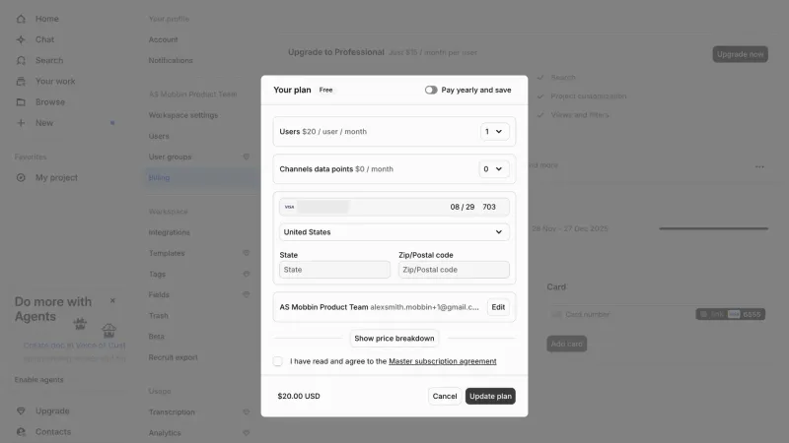Select Integrations in settings menu
The width and height of the screenshot is (789, 443).
coord(169,232)
